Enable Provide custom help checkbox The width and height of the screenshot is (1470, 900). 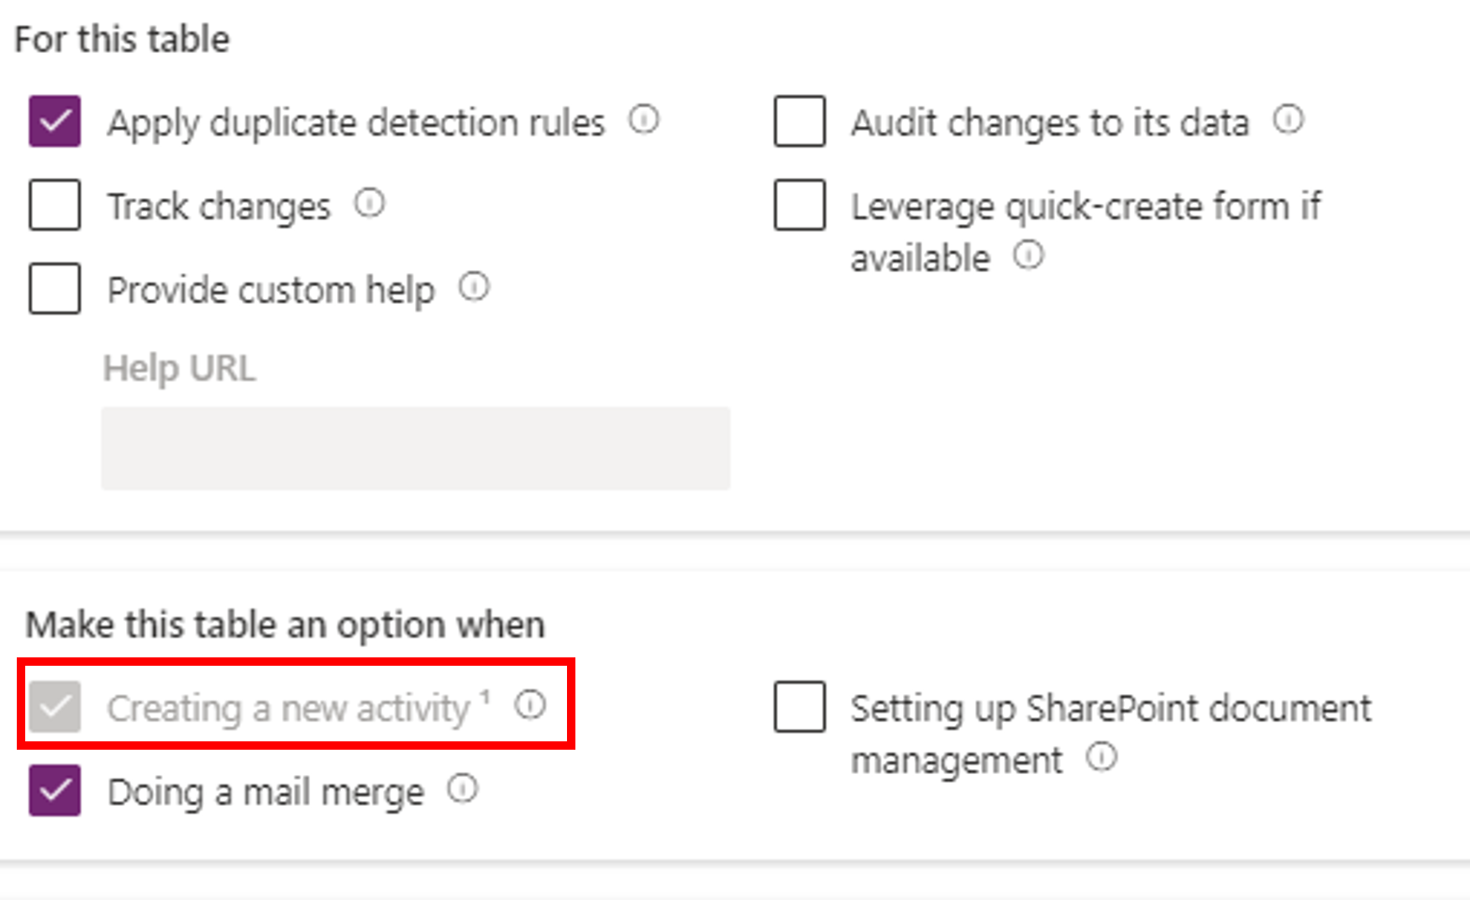(55, 288)
